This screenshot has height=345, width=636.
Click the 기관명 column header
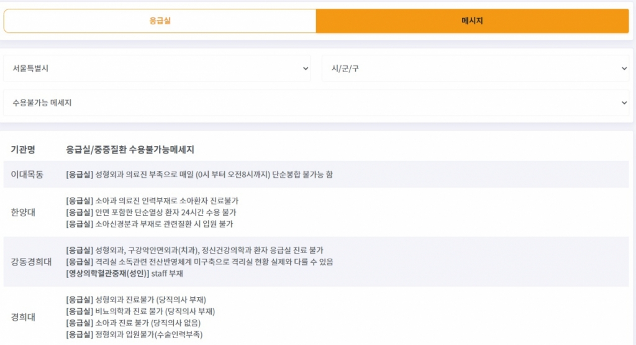tap(23, 150)
